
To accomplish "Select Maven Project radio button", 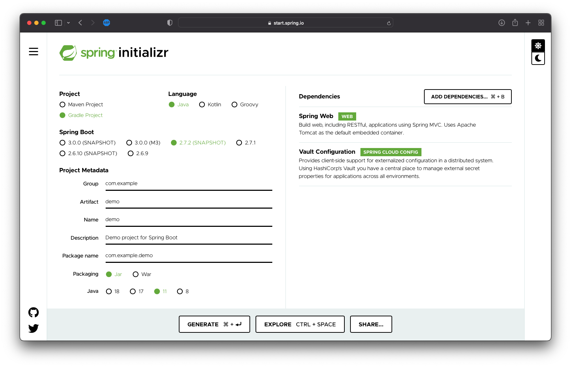I will [x=81, y=105].
